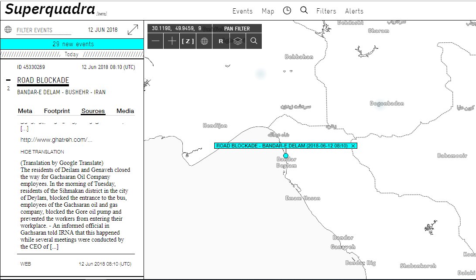Click Hide Translation
This screenshot has height=280, width=476.
42,152
